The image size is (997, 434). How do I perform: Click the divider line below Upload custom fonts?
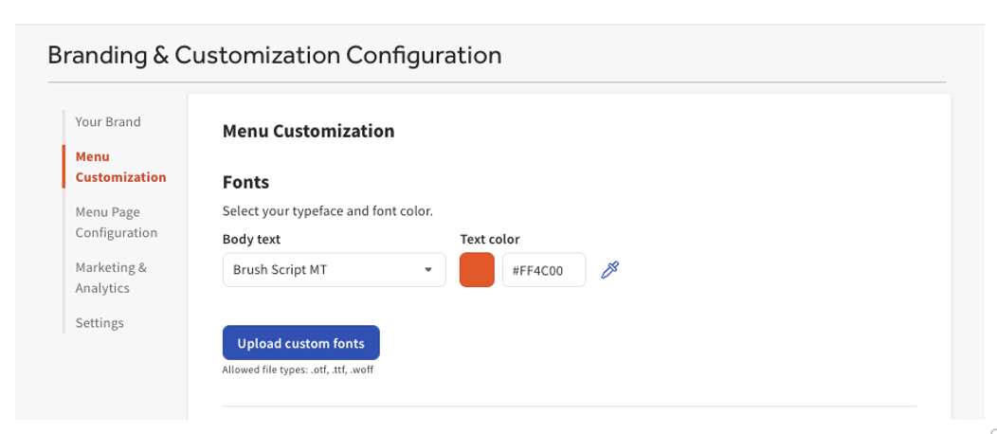569,407
